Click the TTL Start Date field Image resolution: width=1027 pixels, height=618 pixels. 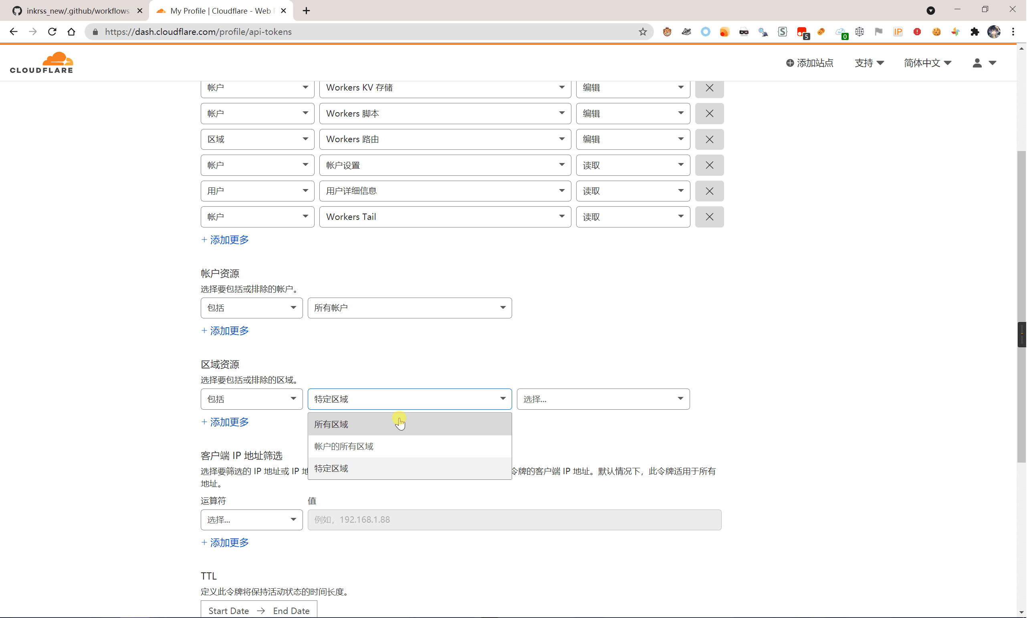pyautogui.click(x=229, y=611)
